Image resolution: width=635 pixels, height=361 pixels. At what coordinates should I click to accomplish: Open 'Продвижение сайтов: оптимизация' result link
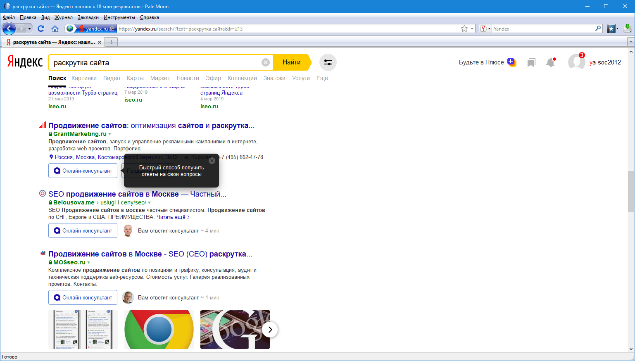click(x=151, y=126)
